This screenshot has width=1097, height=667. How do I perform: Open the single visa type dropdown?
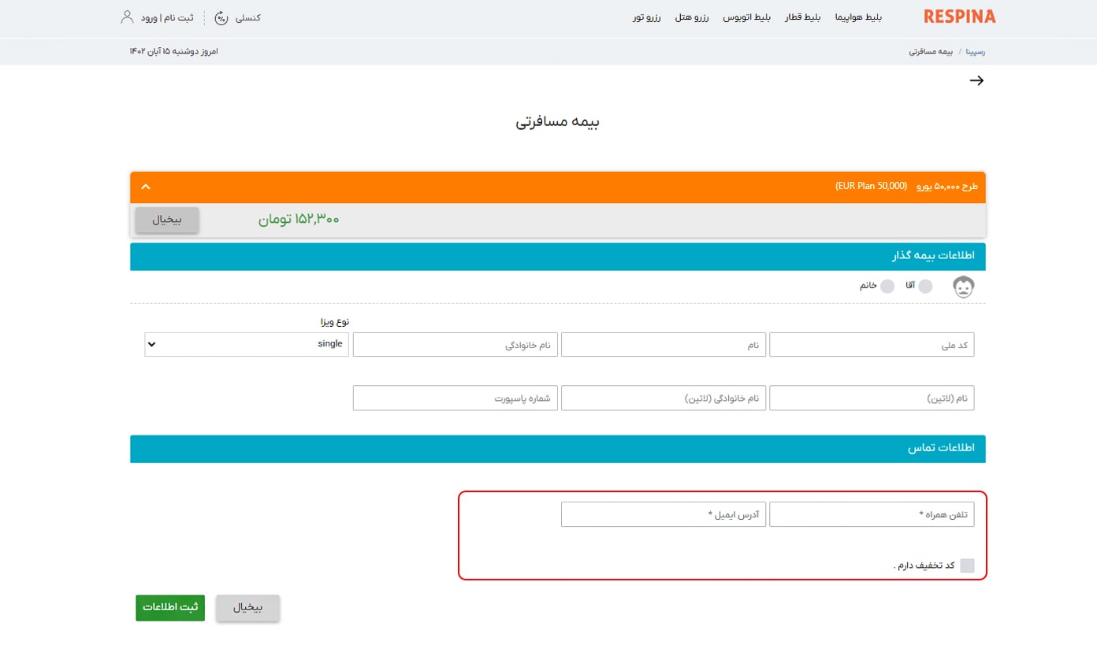[246, 343]
